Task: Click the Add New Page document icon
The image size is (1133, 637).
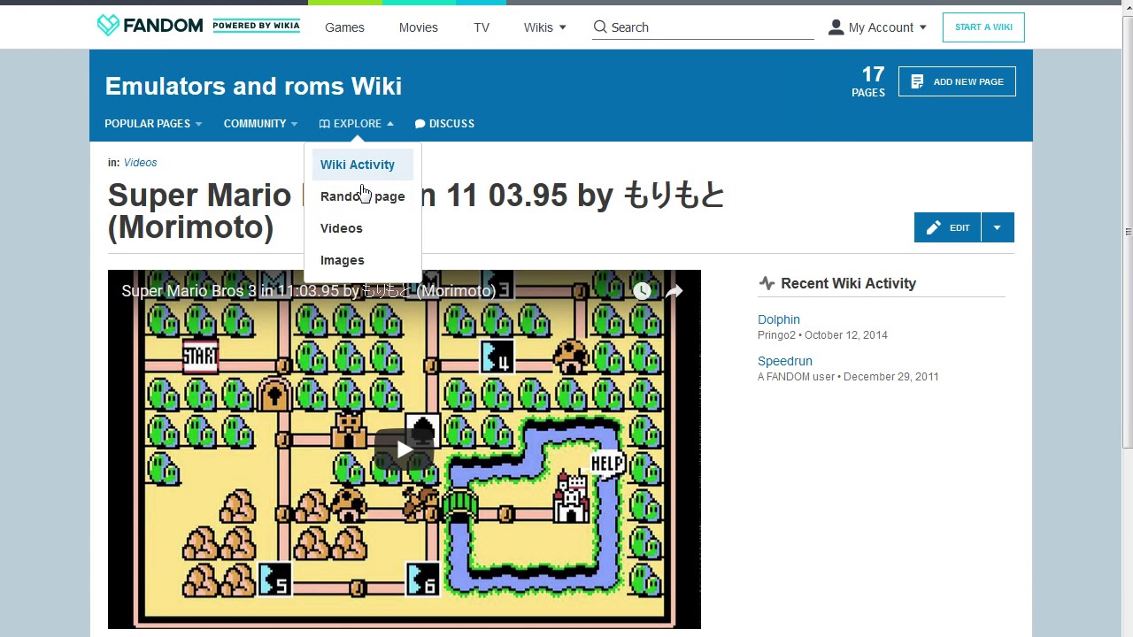Action: 917,81
